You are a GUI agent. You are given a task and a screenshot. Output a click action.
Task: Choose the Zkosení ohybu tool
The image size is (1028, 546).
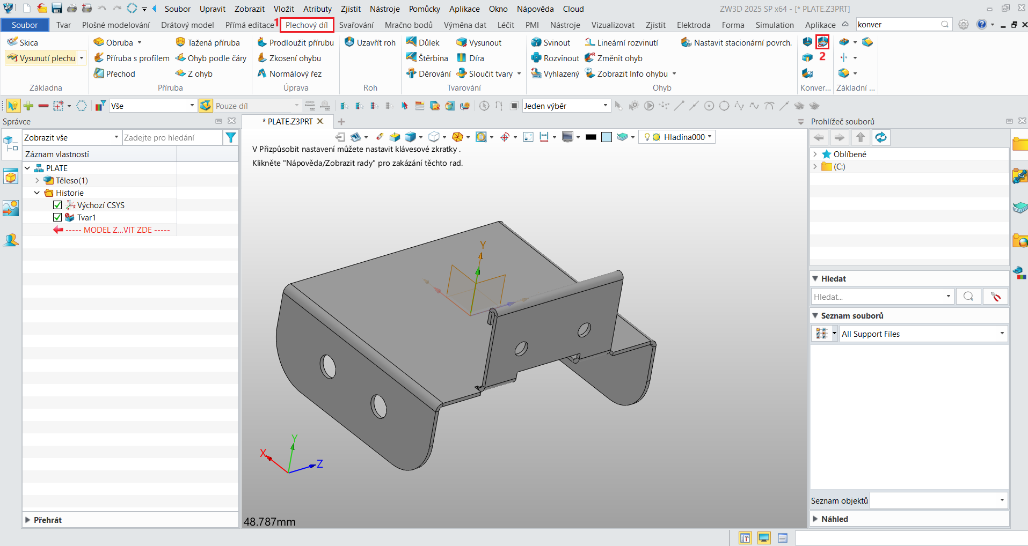coord(289,58)
